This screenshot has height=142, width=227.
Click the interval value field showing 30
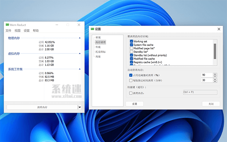click(207, 80)
